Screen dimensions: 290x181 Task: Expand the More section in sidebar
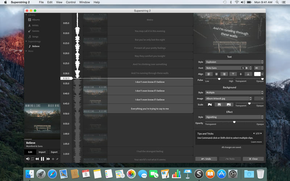point(26,51)
